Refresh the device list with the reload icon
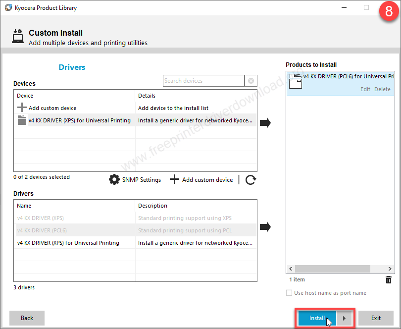This screenshot has width=401, height=329. click(251, 180)
